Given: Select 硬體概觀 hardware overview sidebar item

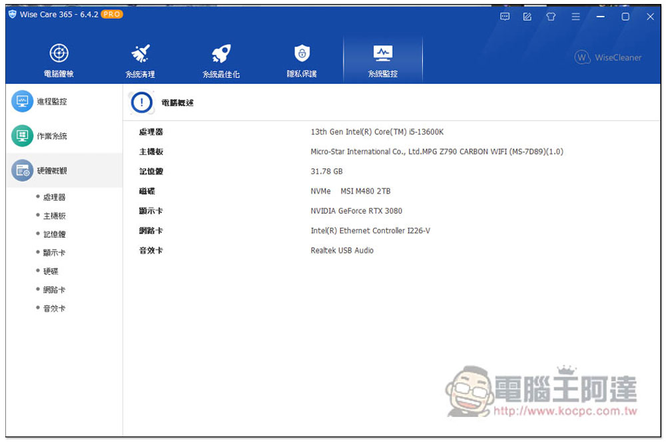Looking at the screenshot, I should click(x=64, y=170).
